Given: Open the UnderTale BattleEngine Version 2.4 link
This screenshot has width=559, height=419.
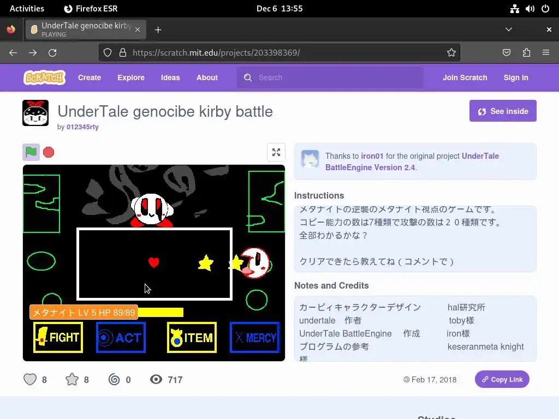Looking at the screenshot, I should (412, 161).
